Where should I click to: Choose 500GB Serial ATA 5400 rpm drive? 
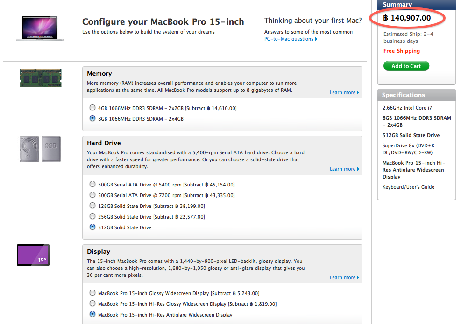click(x=92, y=184)
